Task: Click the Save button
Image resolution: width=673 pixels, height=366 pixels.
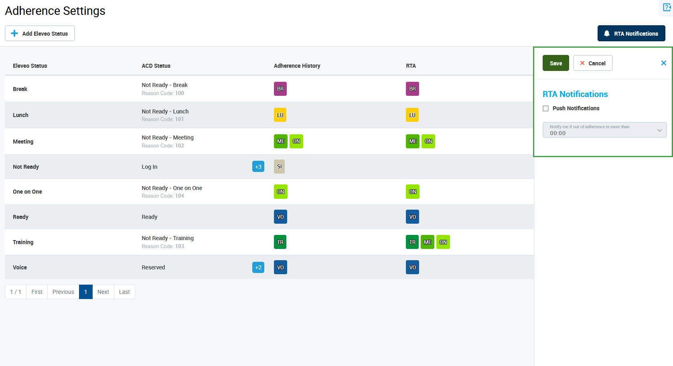Action: coord(555,63)
